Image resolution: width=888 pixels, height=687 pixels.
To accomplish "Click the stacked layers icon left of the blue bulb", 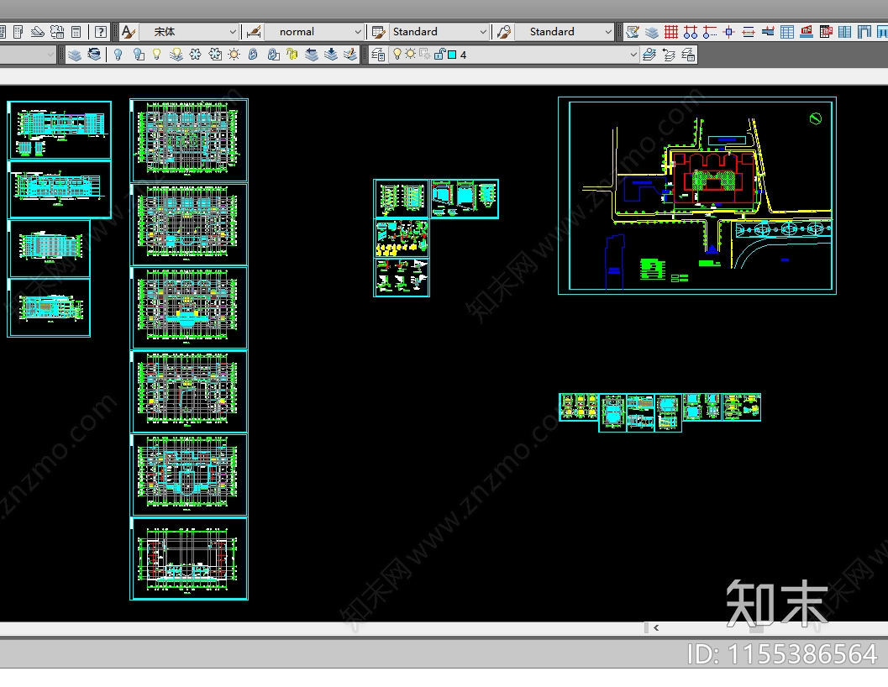I will (75, 55).
